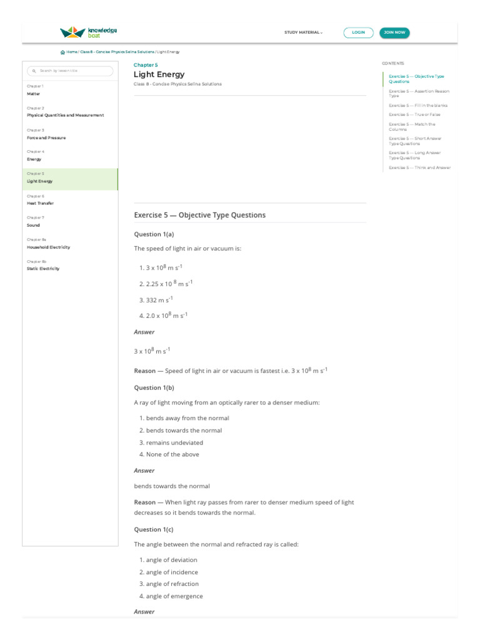Open Chapter 2 Physical Quantities and Measurement
Screen dimensions: 480x641
[65, 115]
